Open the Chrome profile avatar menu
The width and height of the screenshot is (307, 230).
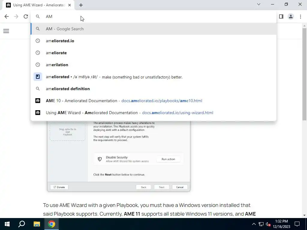[x=291, y=16]
